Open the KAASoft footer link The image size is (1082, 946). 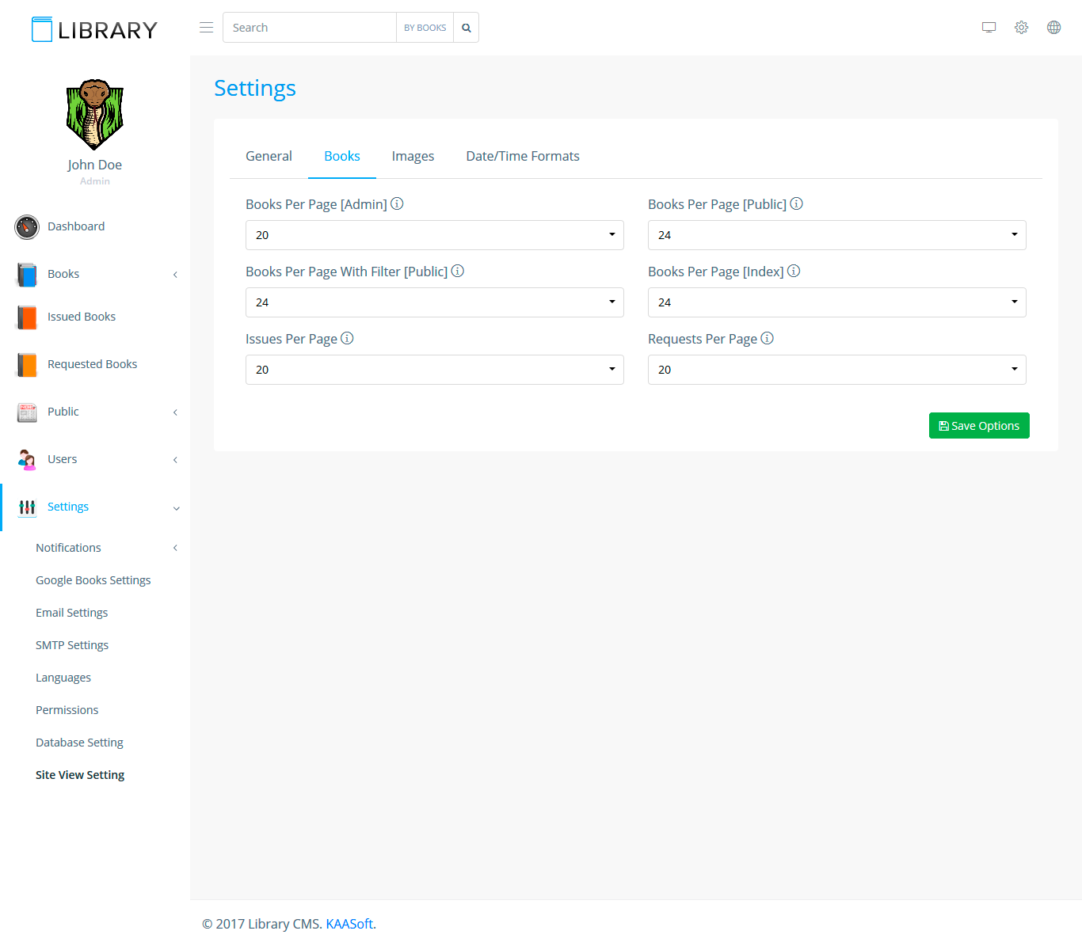(x=349, y=924)
